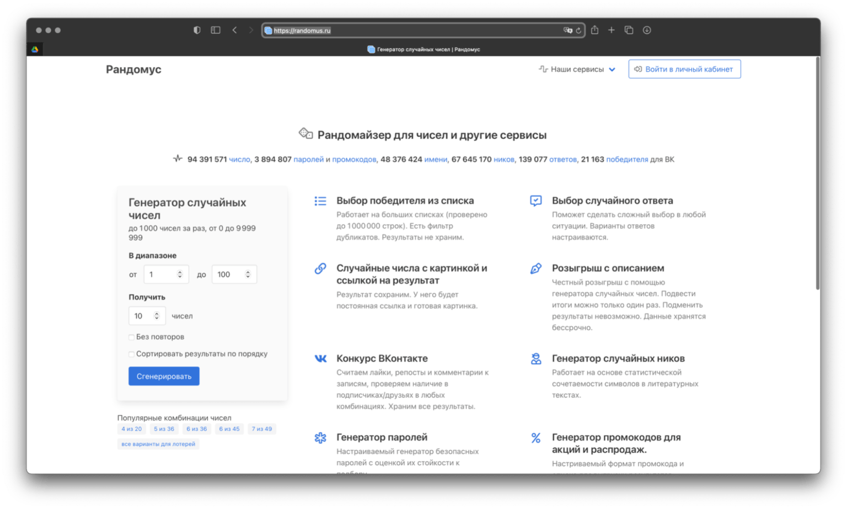The image size is (847, 509).
Task: Click the list icon beside Выбор победителя из списка
Action: [320, 201]
